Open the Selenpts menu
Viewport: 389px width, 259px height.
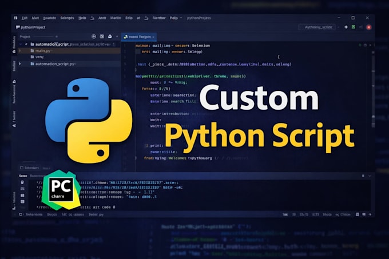point(67,18)
